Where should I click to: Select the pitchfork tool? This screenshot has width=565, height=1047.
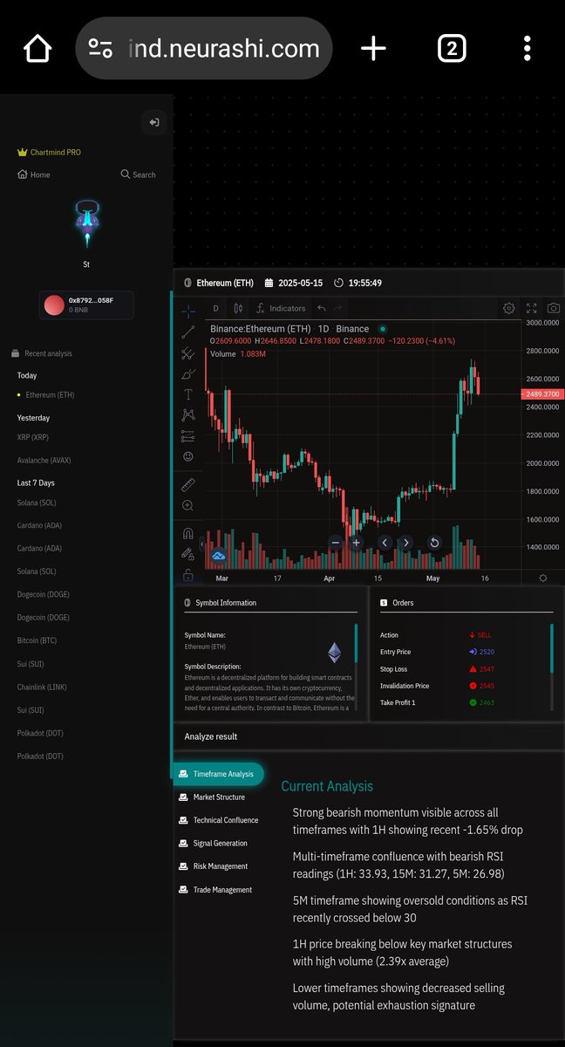point(187,352)
